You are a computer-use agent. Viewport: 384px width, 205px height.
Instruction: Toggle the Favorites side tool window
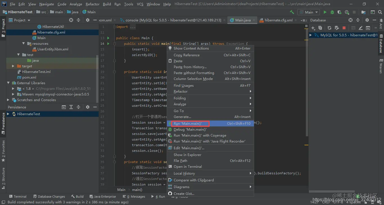click(3, 151)
